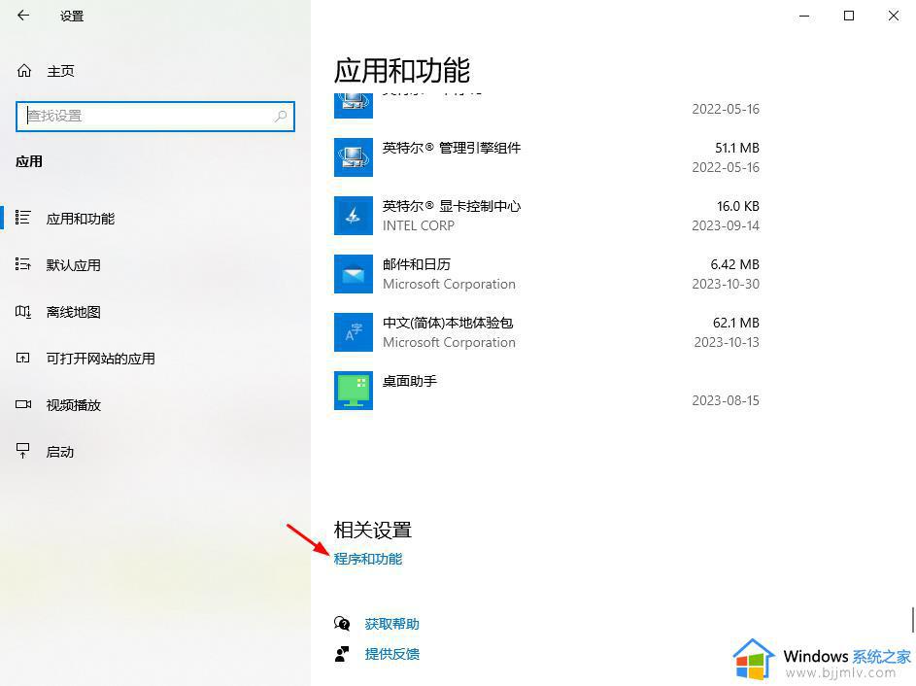
Task: Open the 提供反馈 link
Action: coord(392,654)
